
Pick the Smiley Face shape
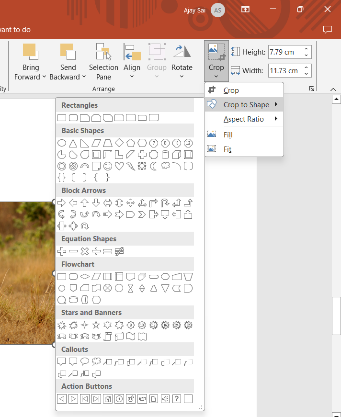[x=108, y=166]
